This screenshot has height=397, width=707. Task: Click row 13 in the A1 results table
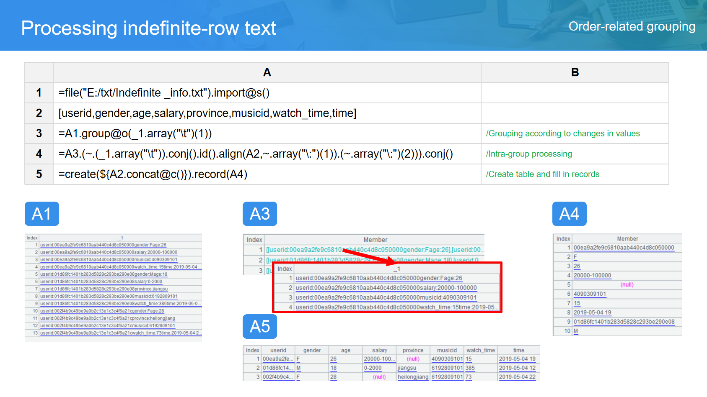click(121, 333)
